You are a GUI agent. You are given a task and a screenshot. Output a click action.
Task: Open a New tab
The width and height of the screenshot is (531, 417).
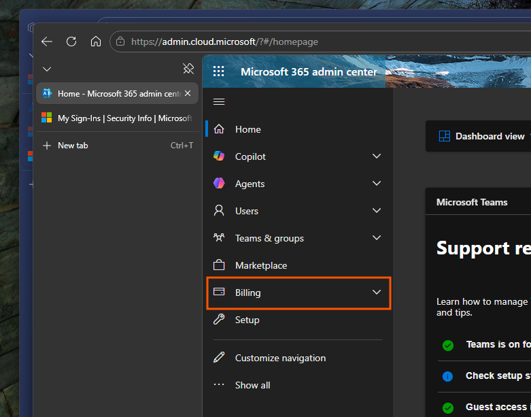[x=117, y=146]
